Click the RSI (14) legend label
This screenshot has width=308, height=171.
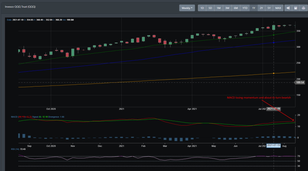click(x=18, y=149)
